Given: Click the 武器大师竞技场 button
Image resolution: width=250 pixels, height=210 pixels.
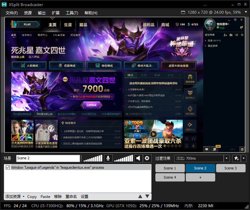Looking at the screenshot, I should (x=179, y=66).
